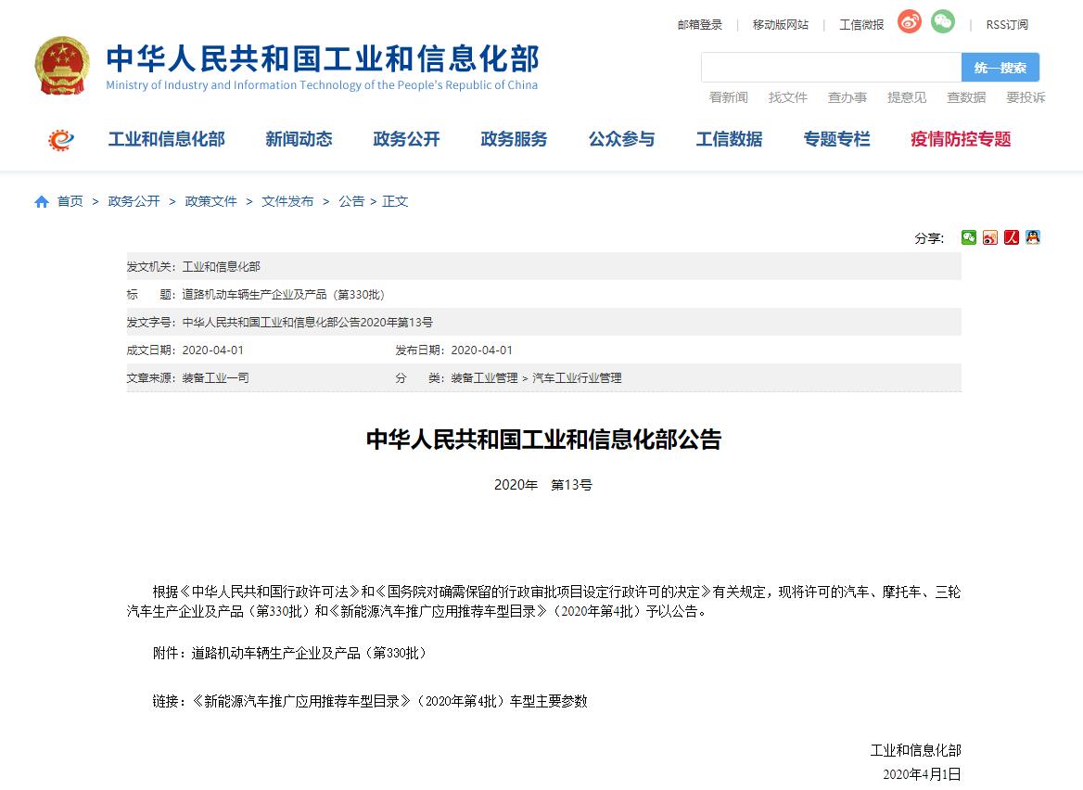Open the 邮箱登录 link
The width and height of the screenshot is (1083, 790).
[x=699, y=25]
